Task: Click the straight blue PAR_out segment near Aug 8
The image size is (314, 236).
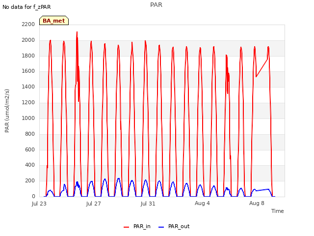Action: coord(262,190)
